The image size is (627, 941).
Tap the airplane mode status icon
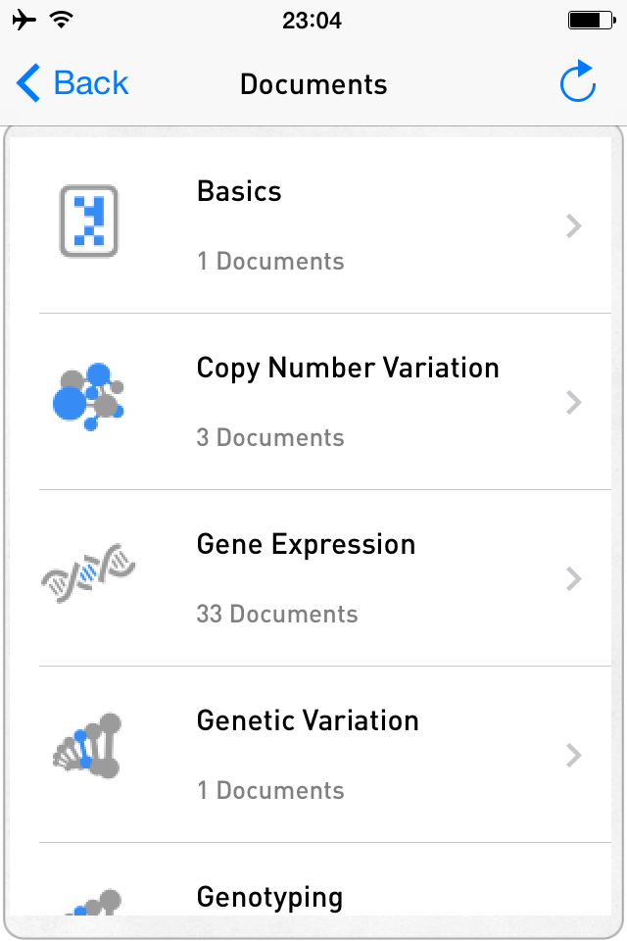(x=25, y=20)
